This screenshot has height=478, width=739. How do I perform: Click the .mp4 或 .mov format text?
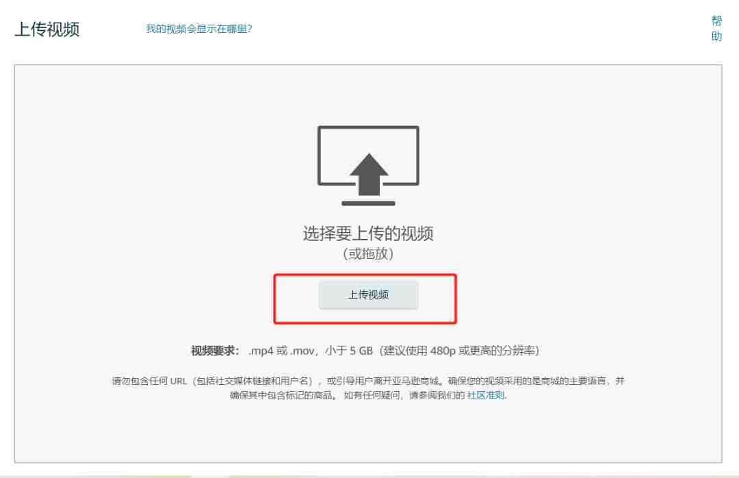click(x=281, y=351)
